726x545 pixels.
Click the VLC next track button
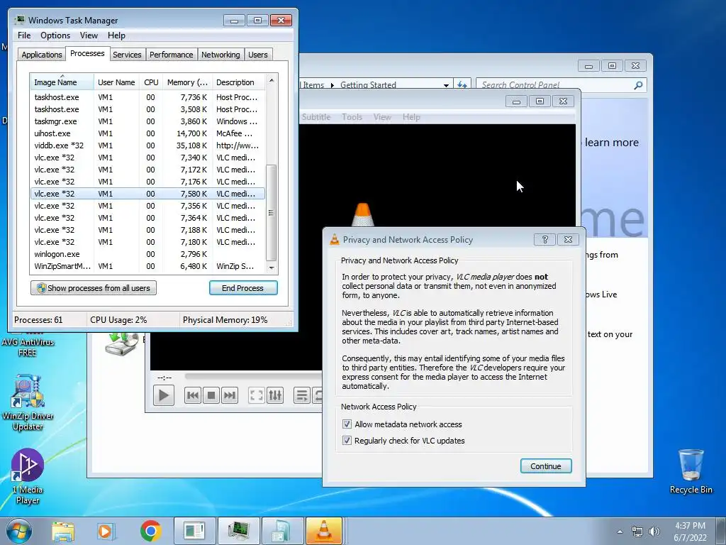point(230,395)
